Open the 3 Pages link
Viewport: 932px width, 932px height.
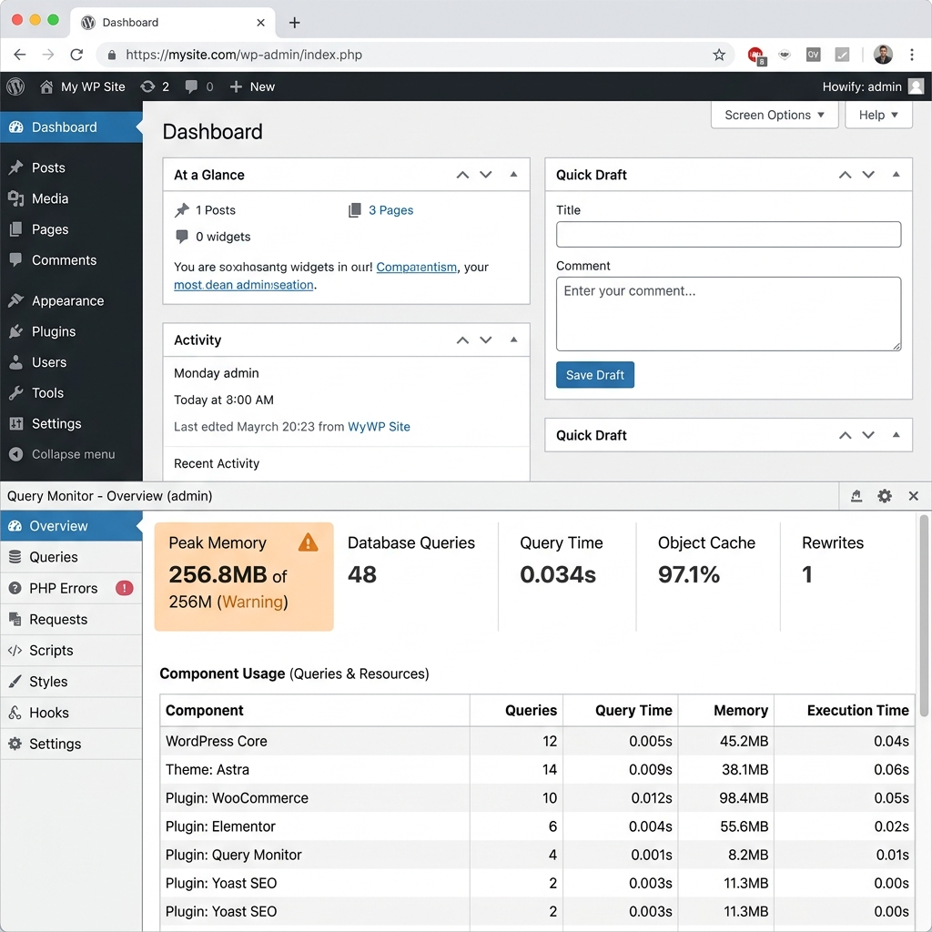390,210
